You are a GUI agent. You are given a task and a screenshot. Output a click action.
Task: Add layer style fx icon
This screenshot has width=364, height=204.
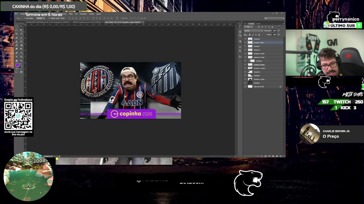click(x=262, y=156)
